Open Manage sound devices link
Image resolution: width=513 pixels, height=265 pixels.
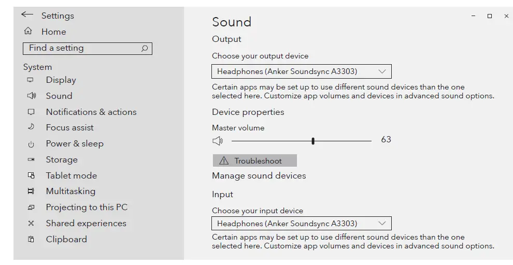point(259,175)
